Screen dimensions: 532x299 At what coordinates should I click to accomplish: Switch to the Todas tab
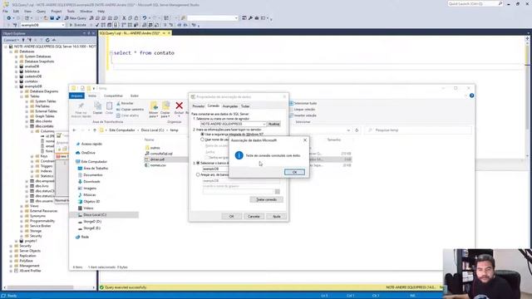coord(245,106)
